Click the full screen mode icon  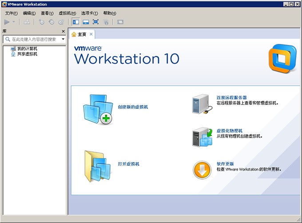click(95, 22)
